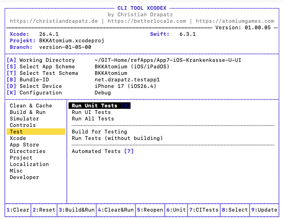
Task: Click the Swift version 6.3.1
Action: pyautogui.click(x=187, y=34)
